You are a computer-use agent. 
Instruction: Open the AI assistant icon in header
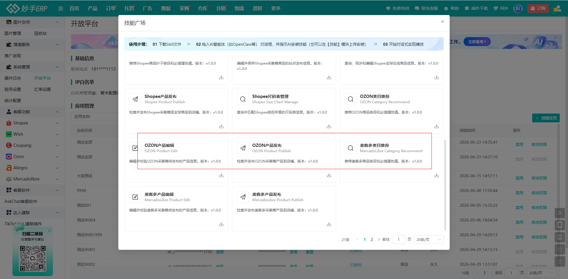point(518,8)
